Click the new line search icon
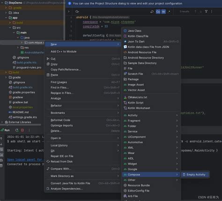The image size is (222, 201). click(x=152, y=12)
